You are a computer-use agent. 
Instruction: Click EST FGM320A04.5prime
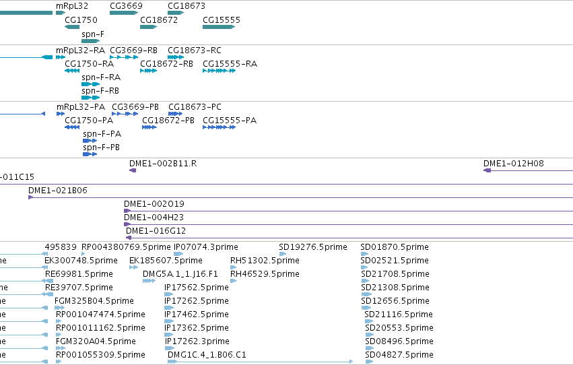[96, 341]
